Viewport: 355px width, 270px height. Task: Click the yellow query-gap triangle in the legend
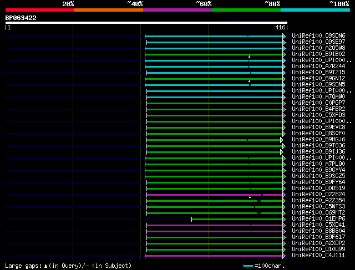45,266
